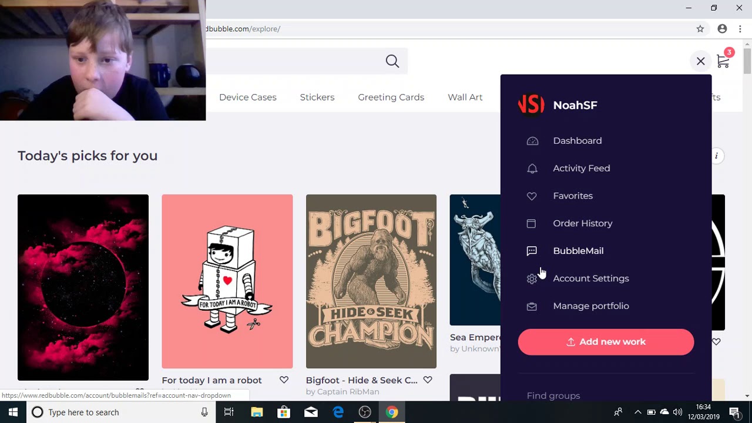This screenshot has height=423, width=752.
Task: Close the account dropdown menu
Action: (701, 61)
